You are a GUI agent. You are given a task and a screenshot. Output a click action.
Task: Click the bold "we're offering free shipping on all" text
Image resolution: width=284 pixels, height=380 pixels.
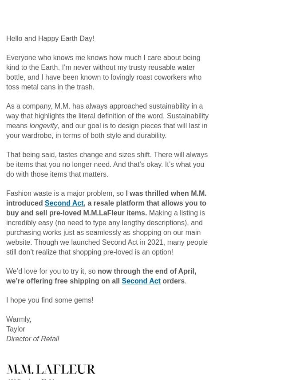coord(63,281)
